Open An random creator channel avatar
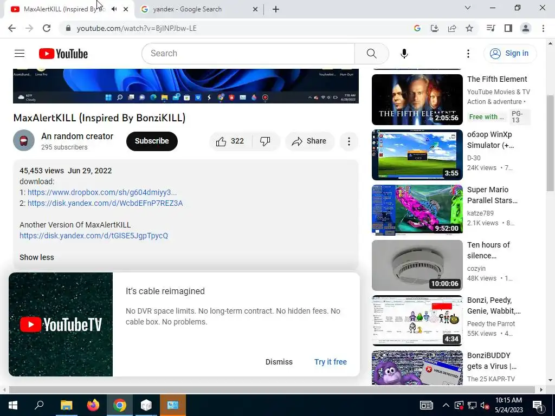 pyautogui.click(x=24, y=140)
